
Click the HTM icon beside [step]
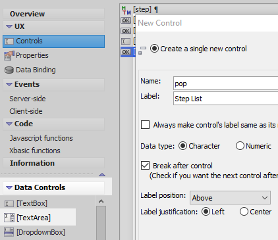[126, 11]
